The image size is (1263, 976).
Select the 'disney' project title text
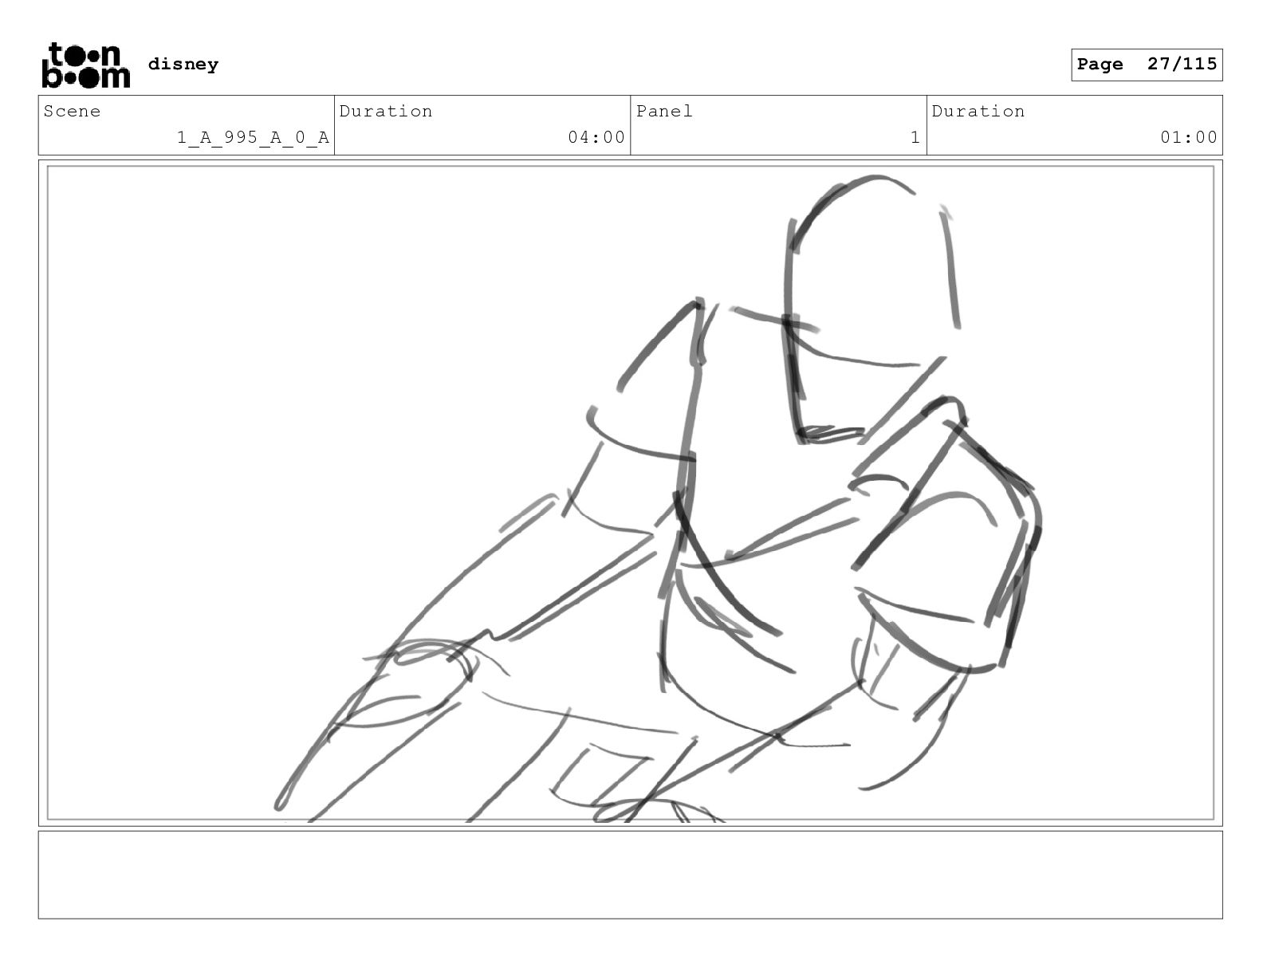[x=183, y=65]
